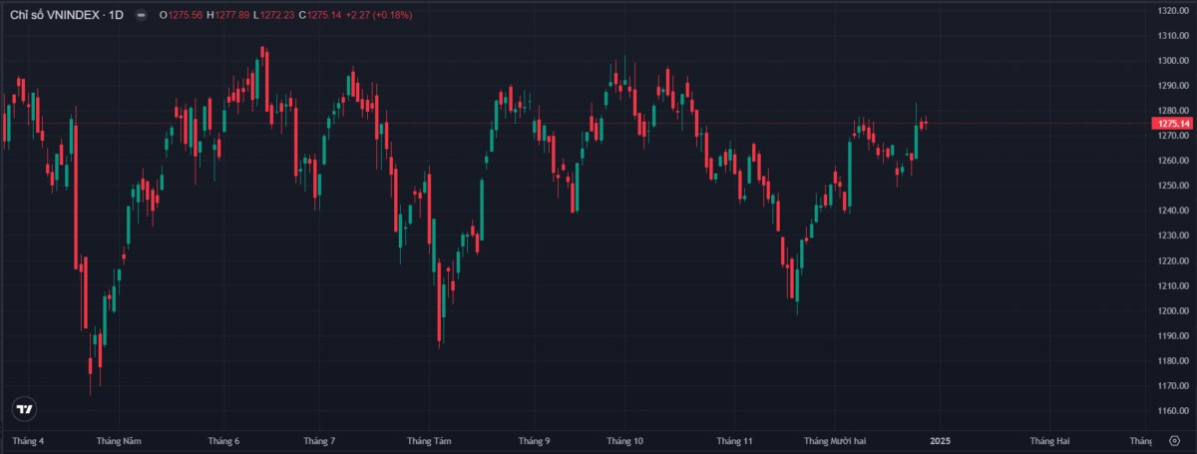Image resolution: width=1197 pixels, height=454 pixels.
Task: Open chart settings gear icon
Action: coord(1174,441)
